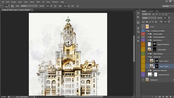Open Flow slider dropdown arrow
This screenshot has height=98, width=174.
[x=69, y=6]
